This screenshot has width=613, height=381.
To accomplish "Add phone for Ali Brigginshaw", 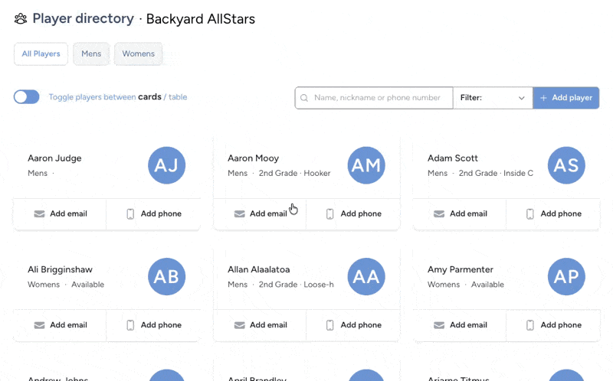I will pos(154,325).
